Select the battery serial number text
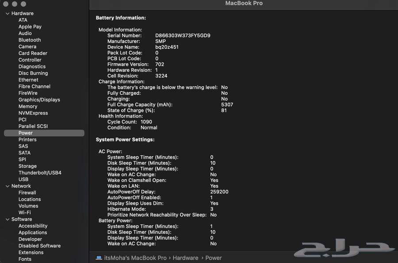398x263 pixels. pos(182,35)
